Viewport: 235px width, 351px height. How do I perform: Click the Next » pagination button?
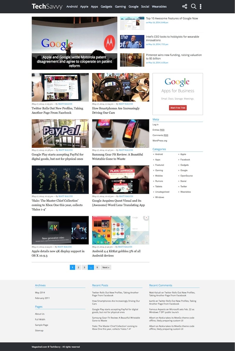point(106,267)
